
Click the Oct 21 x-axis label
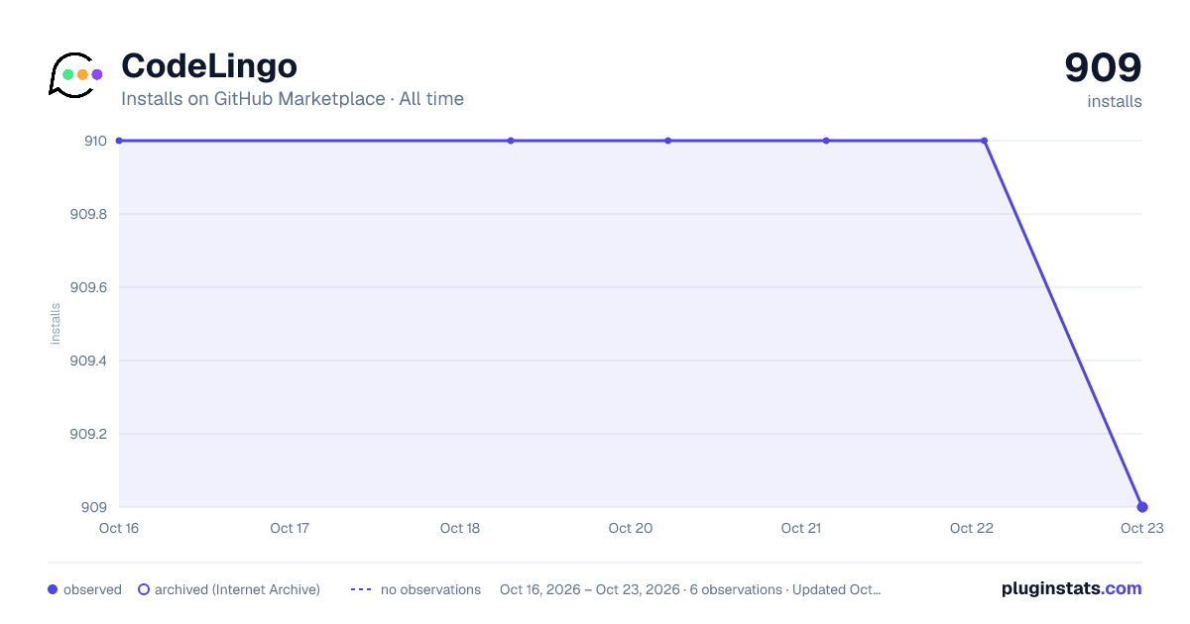tap(801, 529)
